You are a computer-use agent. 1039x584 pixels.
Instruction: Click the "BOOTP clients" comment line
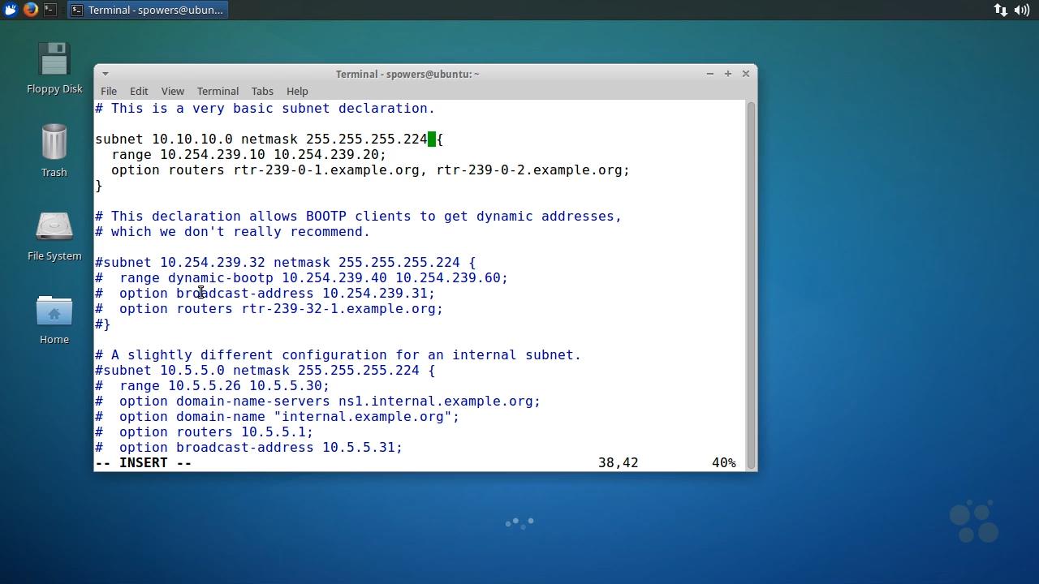(x=359, y=217)
